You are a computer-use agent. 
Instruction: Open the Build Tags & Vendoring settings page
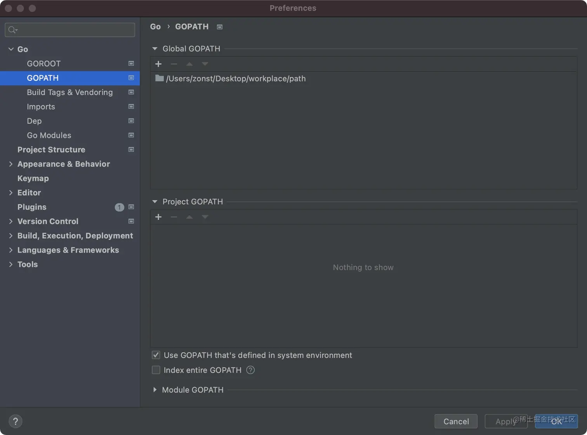[70, 92]
